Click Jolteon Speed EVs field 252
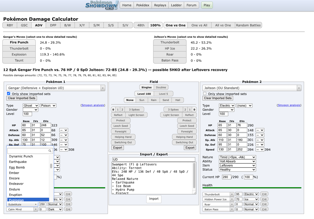Image resolution: width=314 pixels, height=219 pixels. 242,150
